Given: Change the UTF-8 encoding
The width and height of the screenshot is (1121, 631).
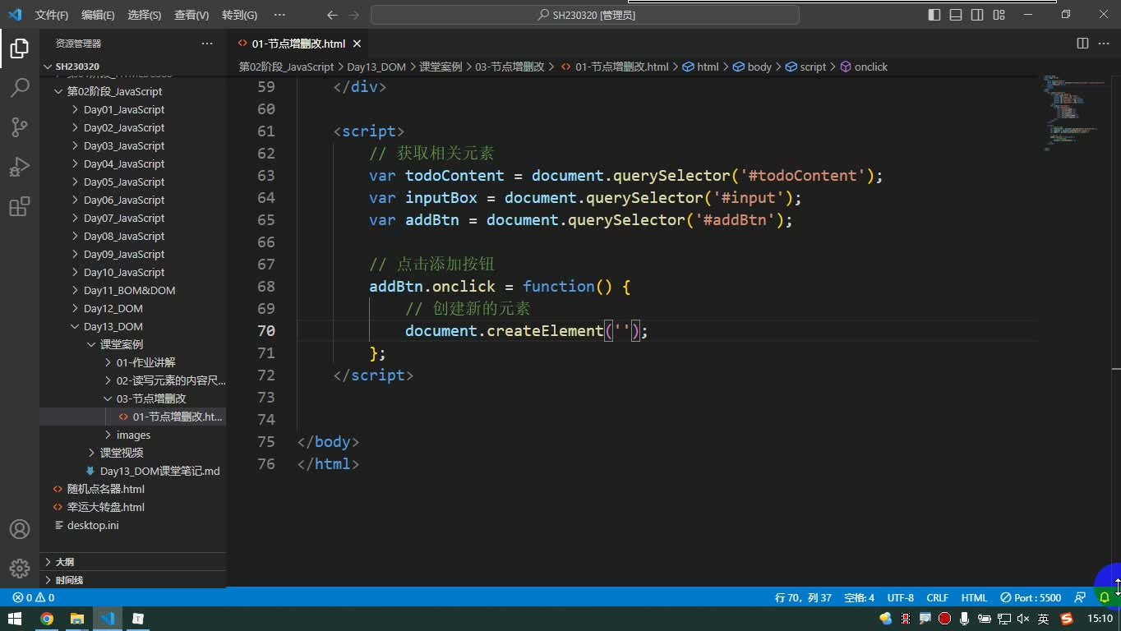Looking at the screenshot, I should pyautogui.click(x=900, y=597).
